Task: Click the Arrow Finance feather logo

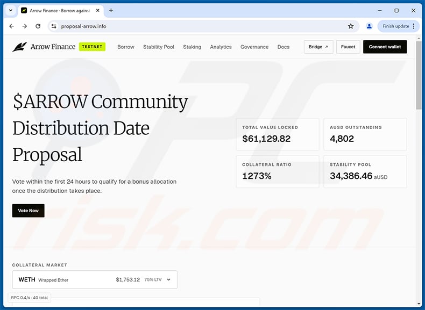Action: 19,47
